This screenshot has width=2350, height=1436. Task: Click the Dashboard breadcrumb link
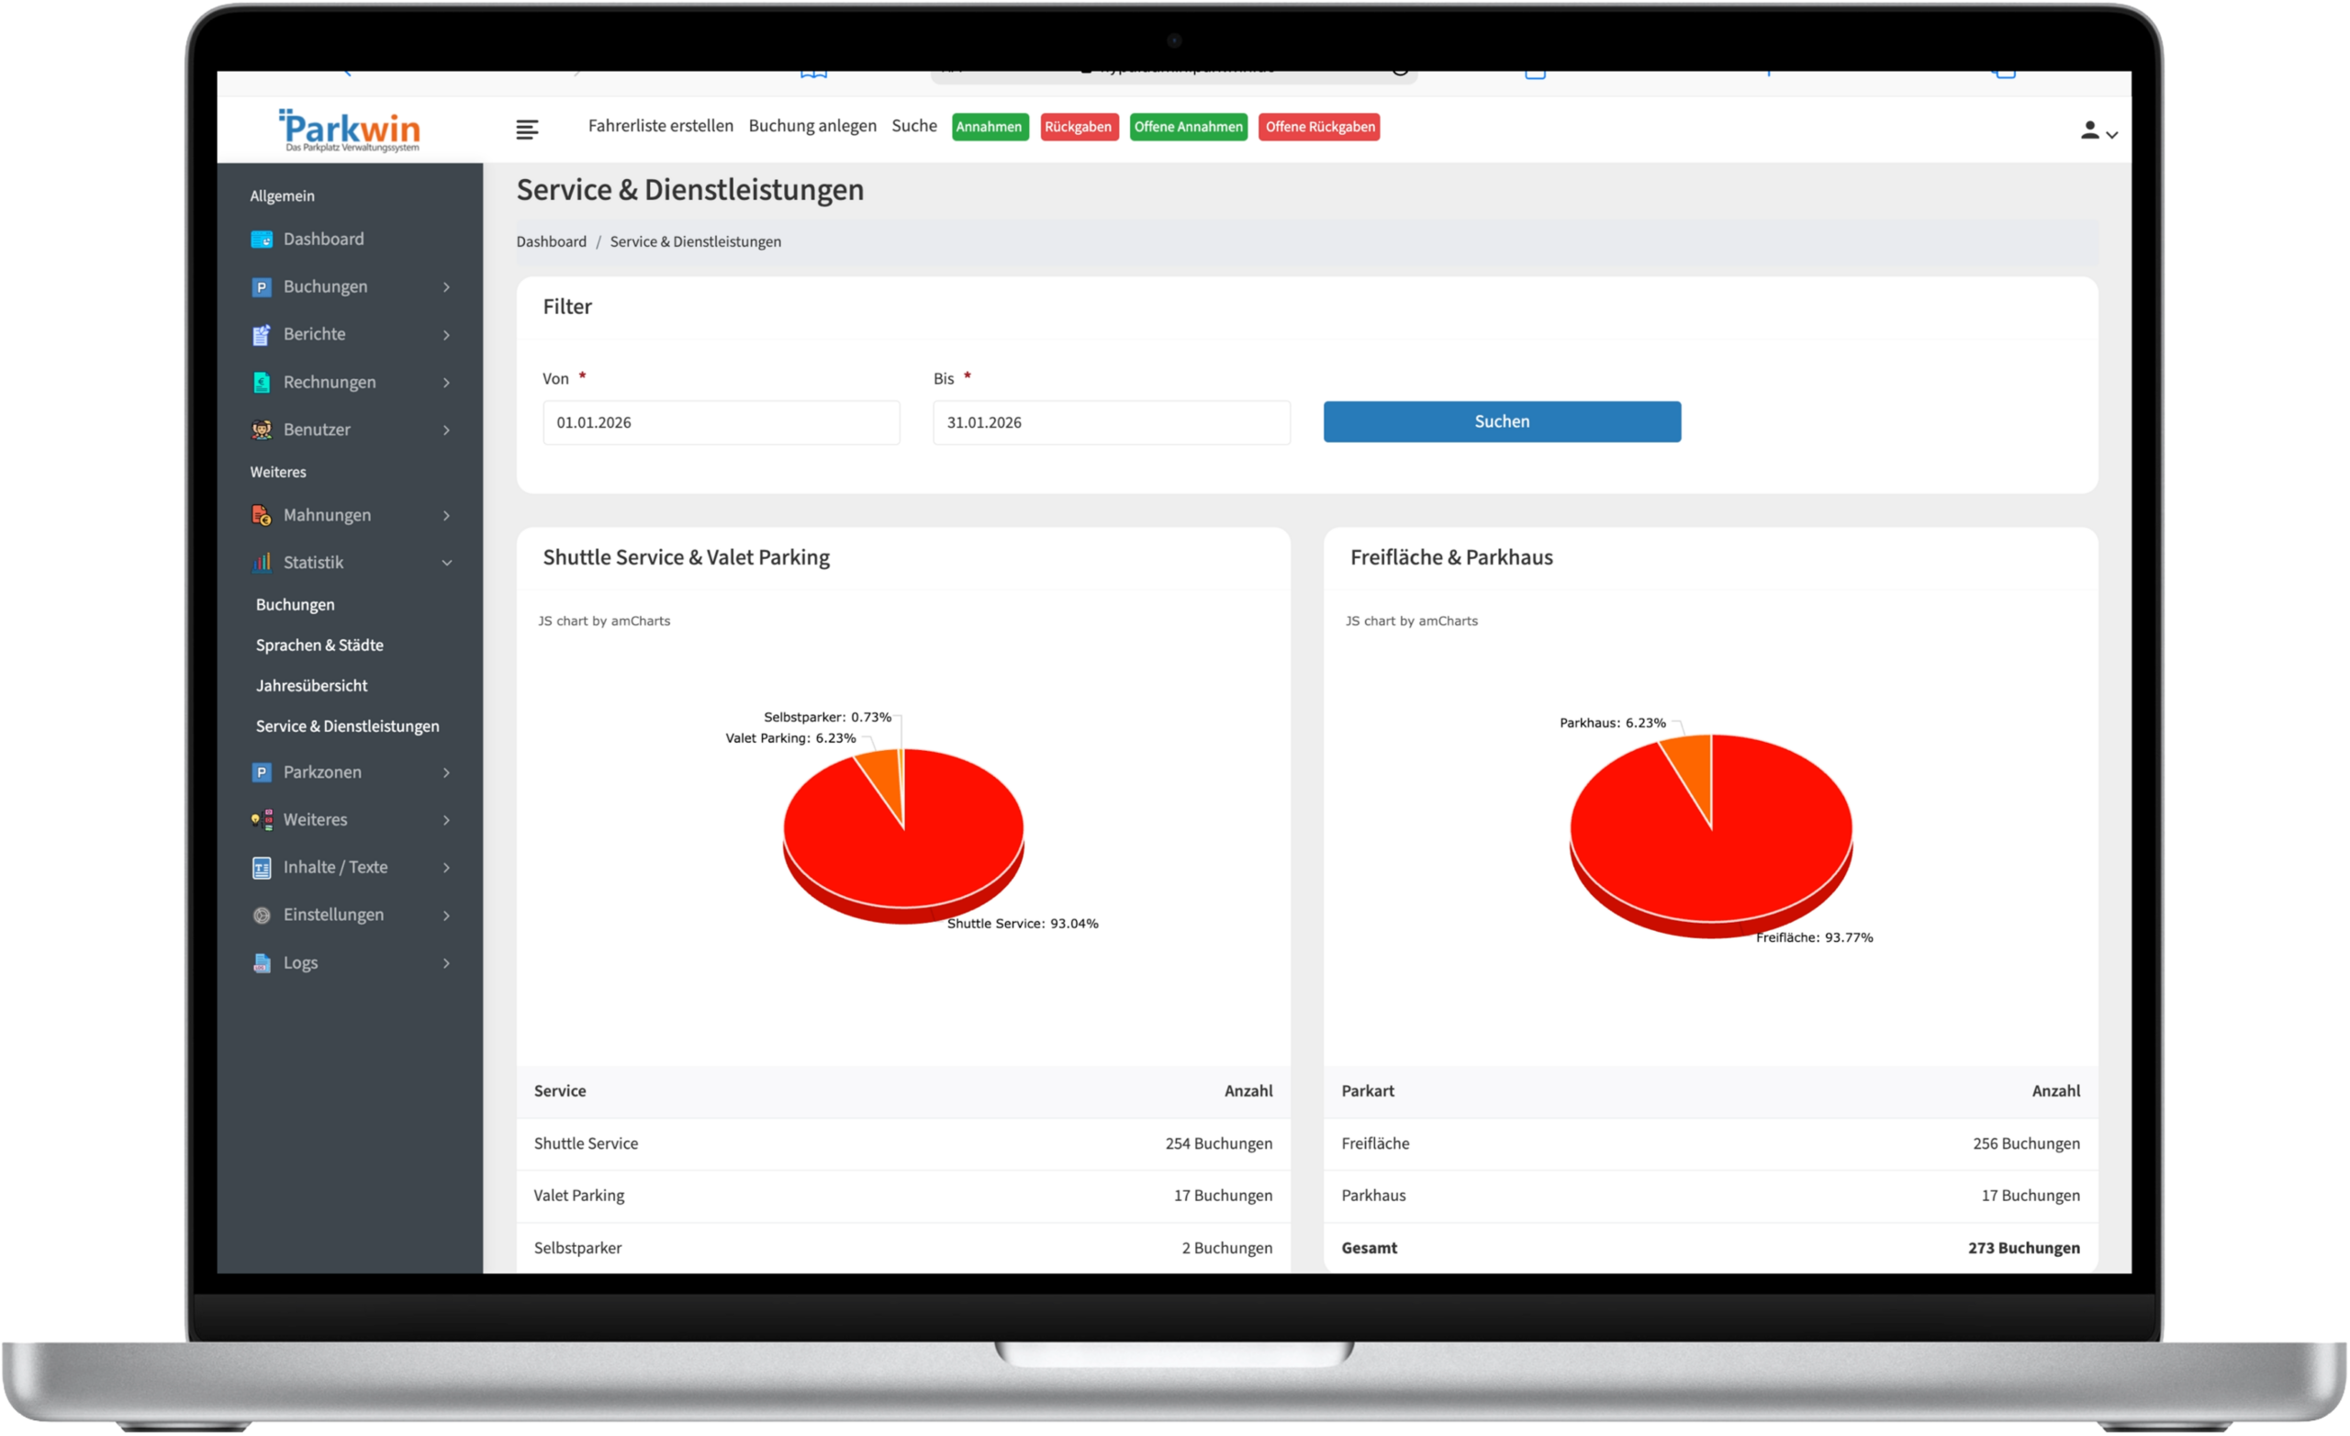tap(552, 242)
